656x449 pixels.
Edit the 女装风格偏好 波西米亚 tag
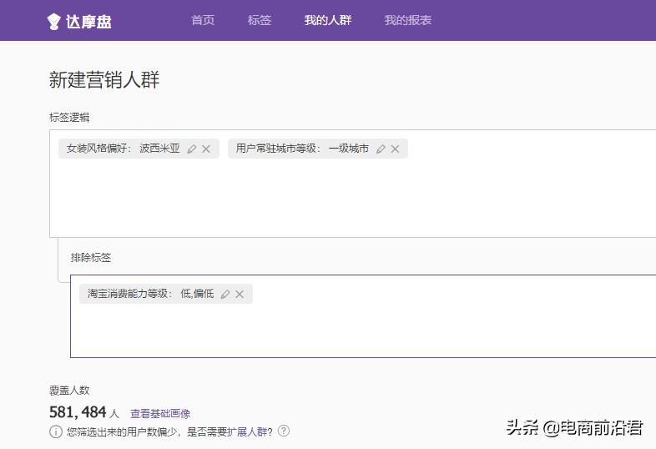point(192,149)
